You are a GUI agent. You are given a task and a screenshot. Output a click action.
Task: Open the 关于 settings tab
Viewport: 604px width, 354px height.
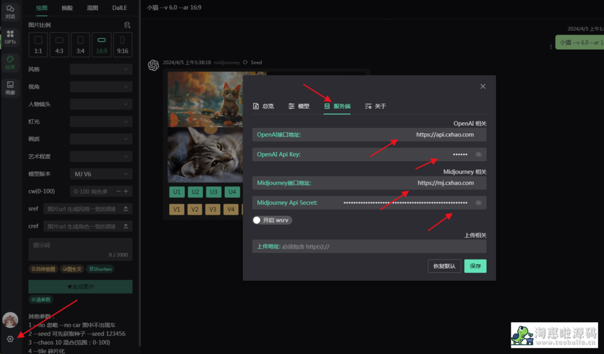click(376, 106)
